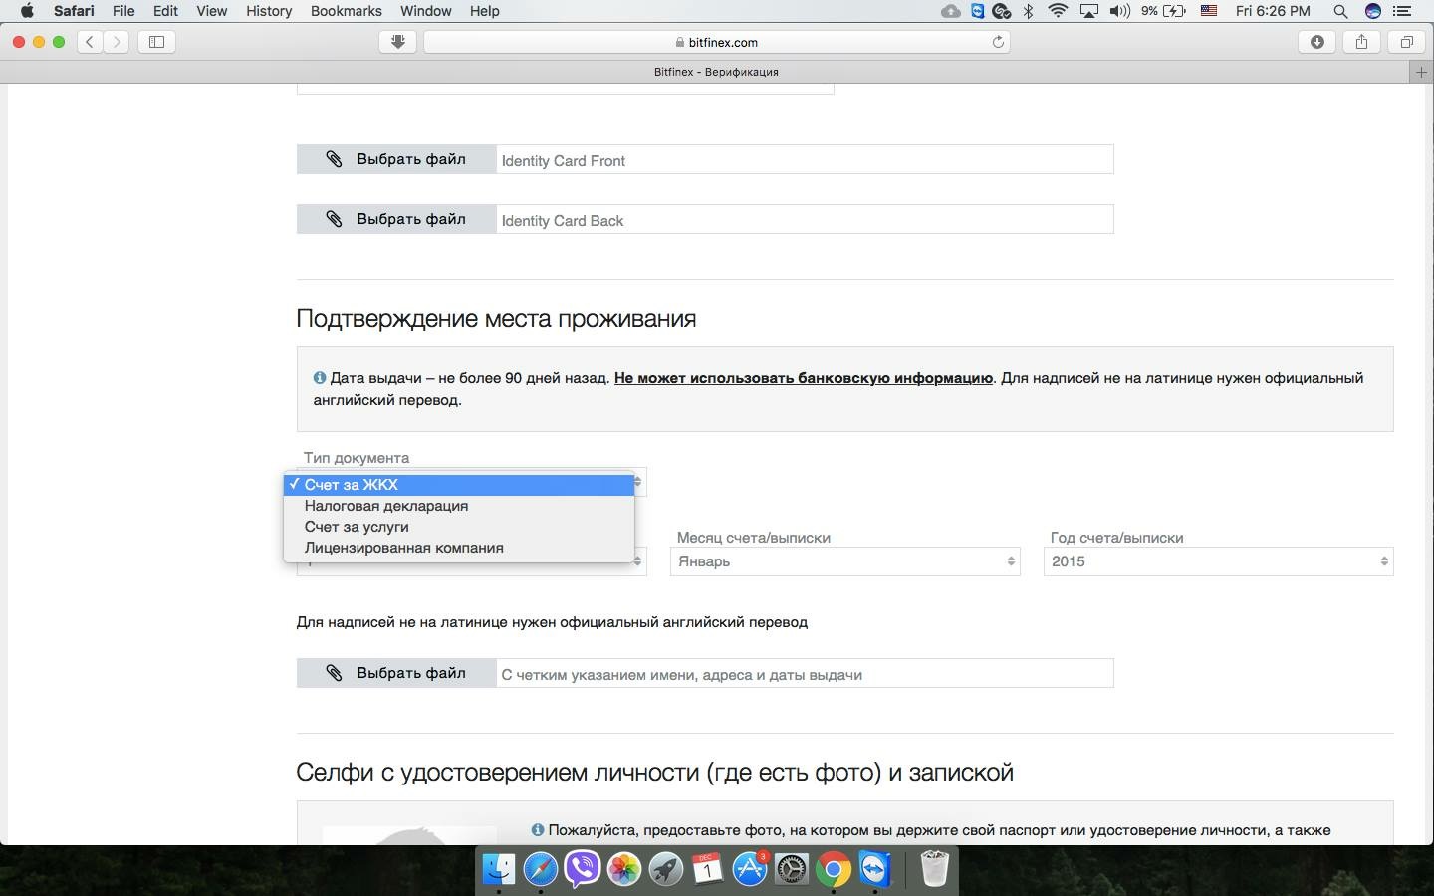Click the menu bar clock 'Fri 6:26 PM'
This screenshot has height=896, width=1434.
[1273, 11]
